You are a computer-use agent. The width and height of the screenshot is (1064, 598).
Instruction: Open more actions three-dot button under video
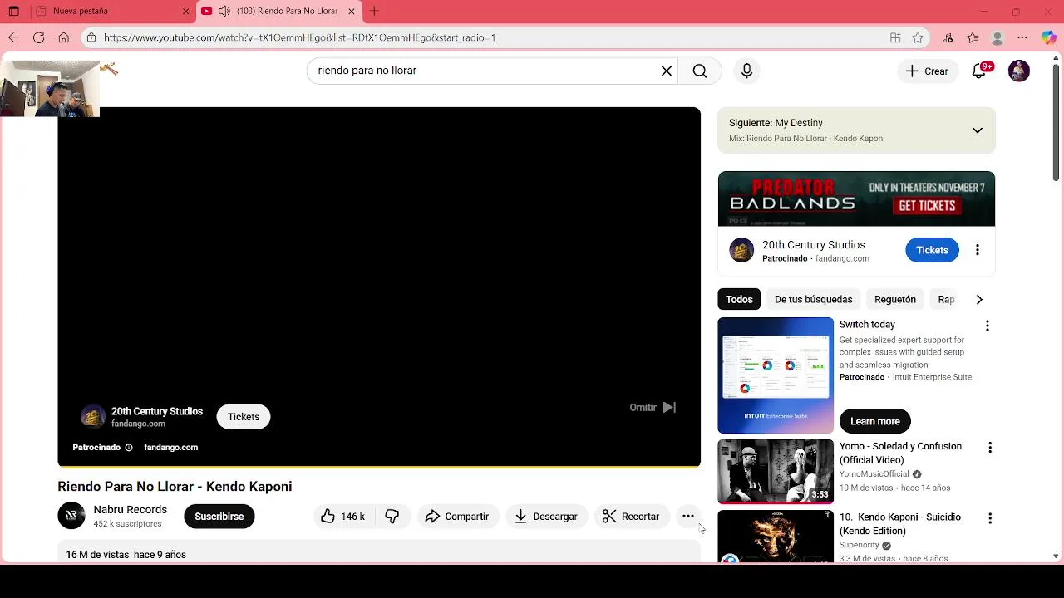688,517
